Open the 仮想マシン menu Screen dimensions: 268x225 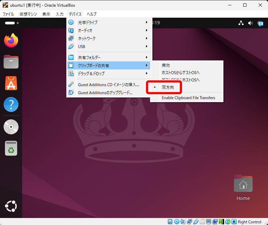tap(28, 14)
